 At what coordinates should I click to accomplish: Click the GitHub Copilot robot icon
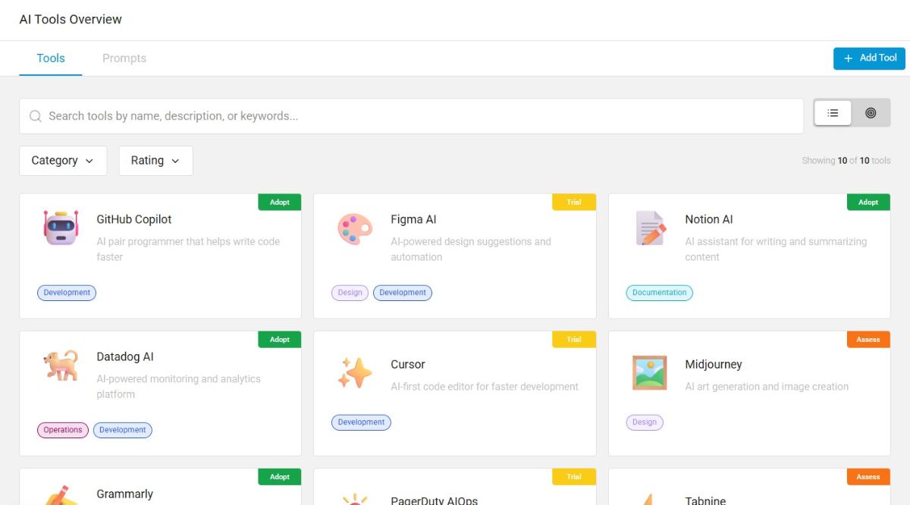(61, 227)
